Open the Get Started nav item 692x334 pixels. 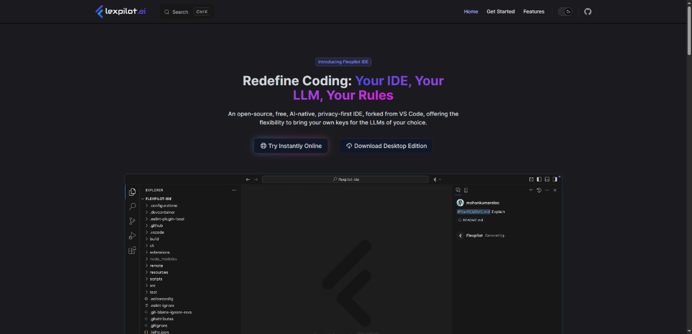click(501, 12)
